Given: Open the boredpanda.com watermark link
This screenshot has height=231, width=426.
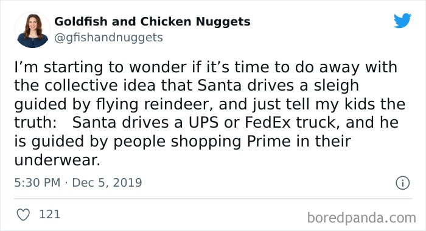Looking at the screenshot, I should [x=361, y=218].
